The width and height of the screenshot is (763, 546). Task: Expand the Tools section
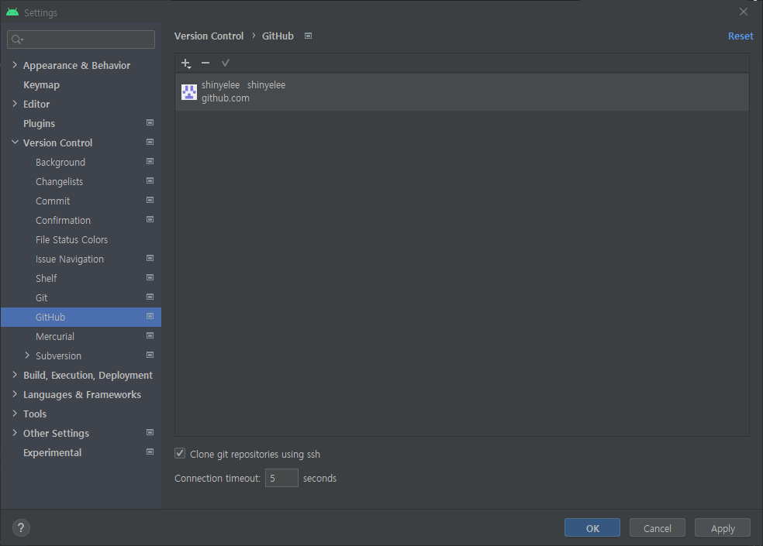click(x=15, y=414)
